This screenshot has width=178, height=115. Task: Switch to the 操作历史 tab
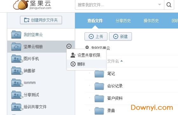click(151, 21)
